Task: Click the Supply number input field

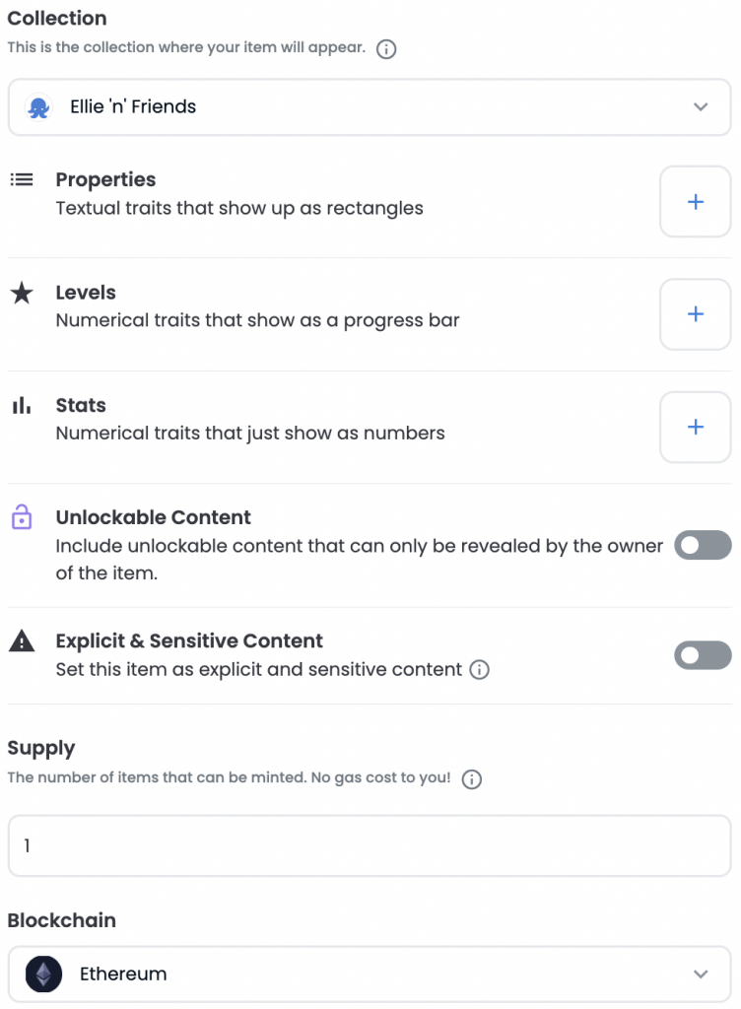Action: click(x=370, y=845)
